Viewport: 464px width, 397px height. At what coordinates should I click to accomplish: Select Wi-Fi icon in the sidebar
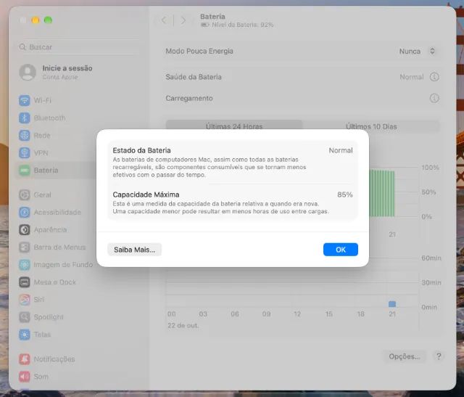point(24,100)
